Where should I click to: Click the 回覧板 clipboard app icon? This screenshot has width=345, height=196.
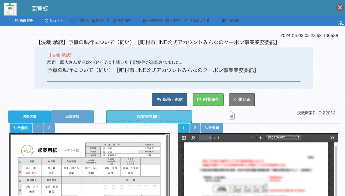coord(10,9)
